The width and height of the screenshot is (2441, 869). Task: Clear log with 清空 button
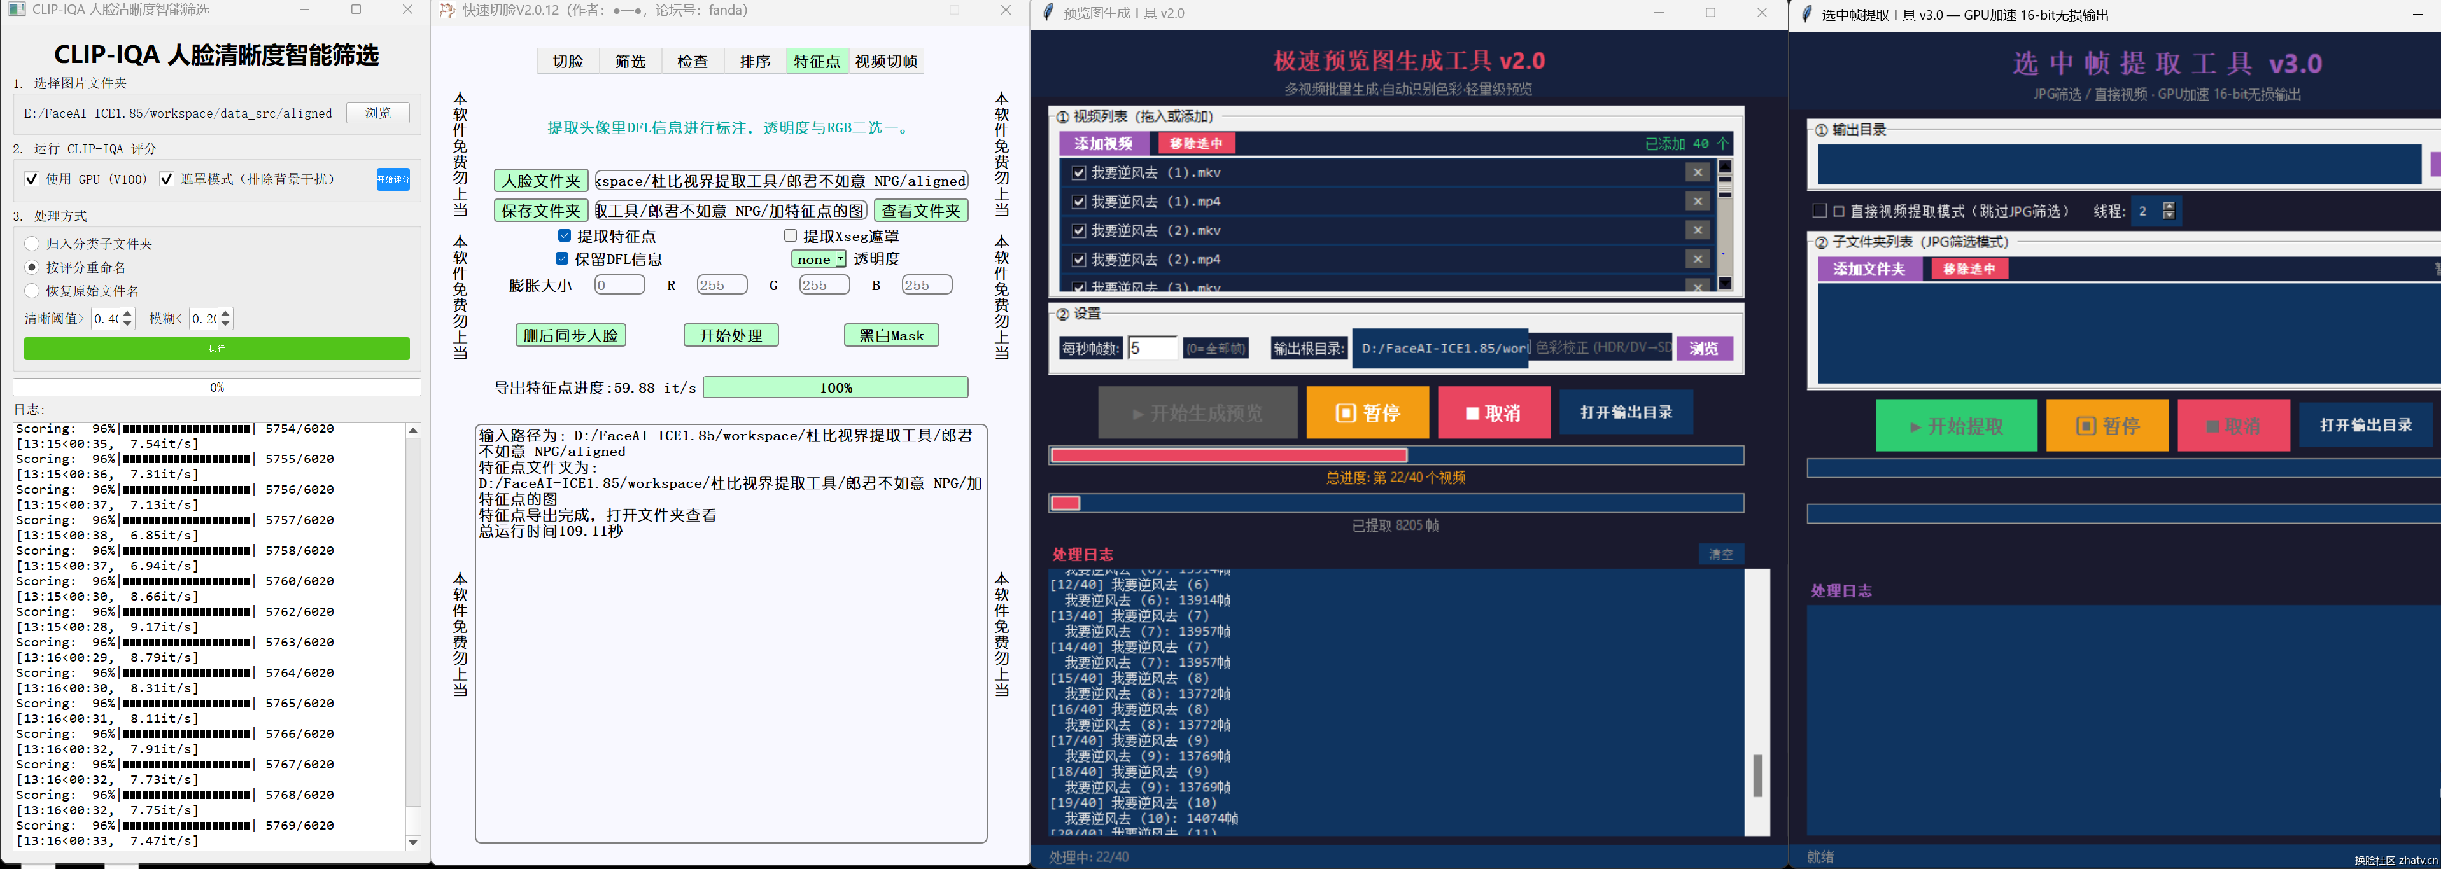pos(1721,555)
